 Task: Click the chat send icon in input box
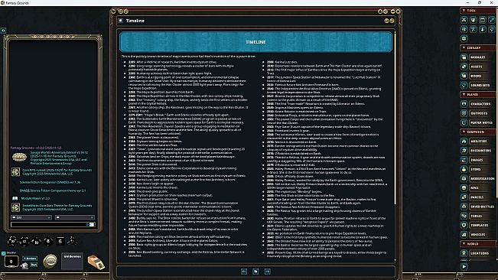point(92,224)
